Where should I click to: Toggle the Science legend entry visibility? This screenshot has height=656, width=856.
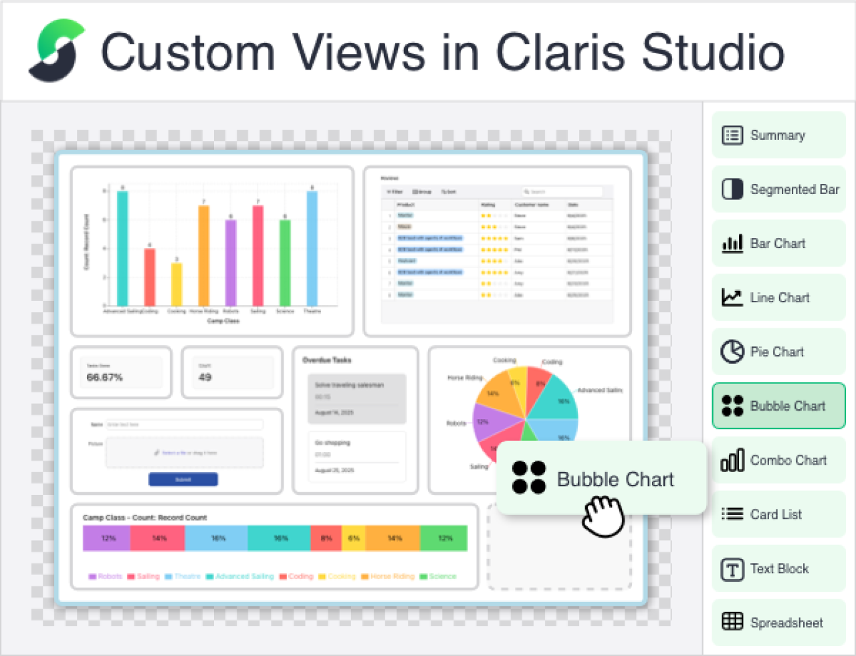pos(439,576)
